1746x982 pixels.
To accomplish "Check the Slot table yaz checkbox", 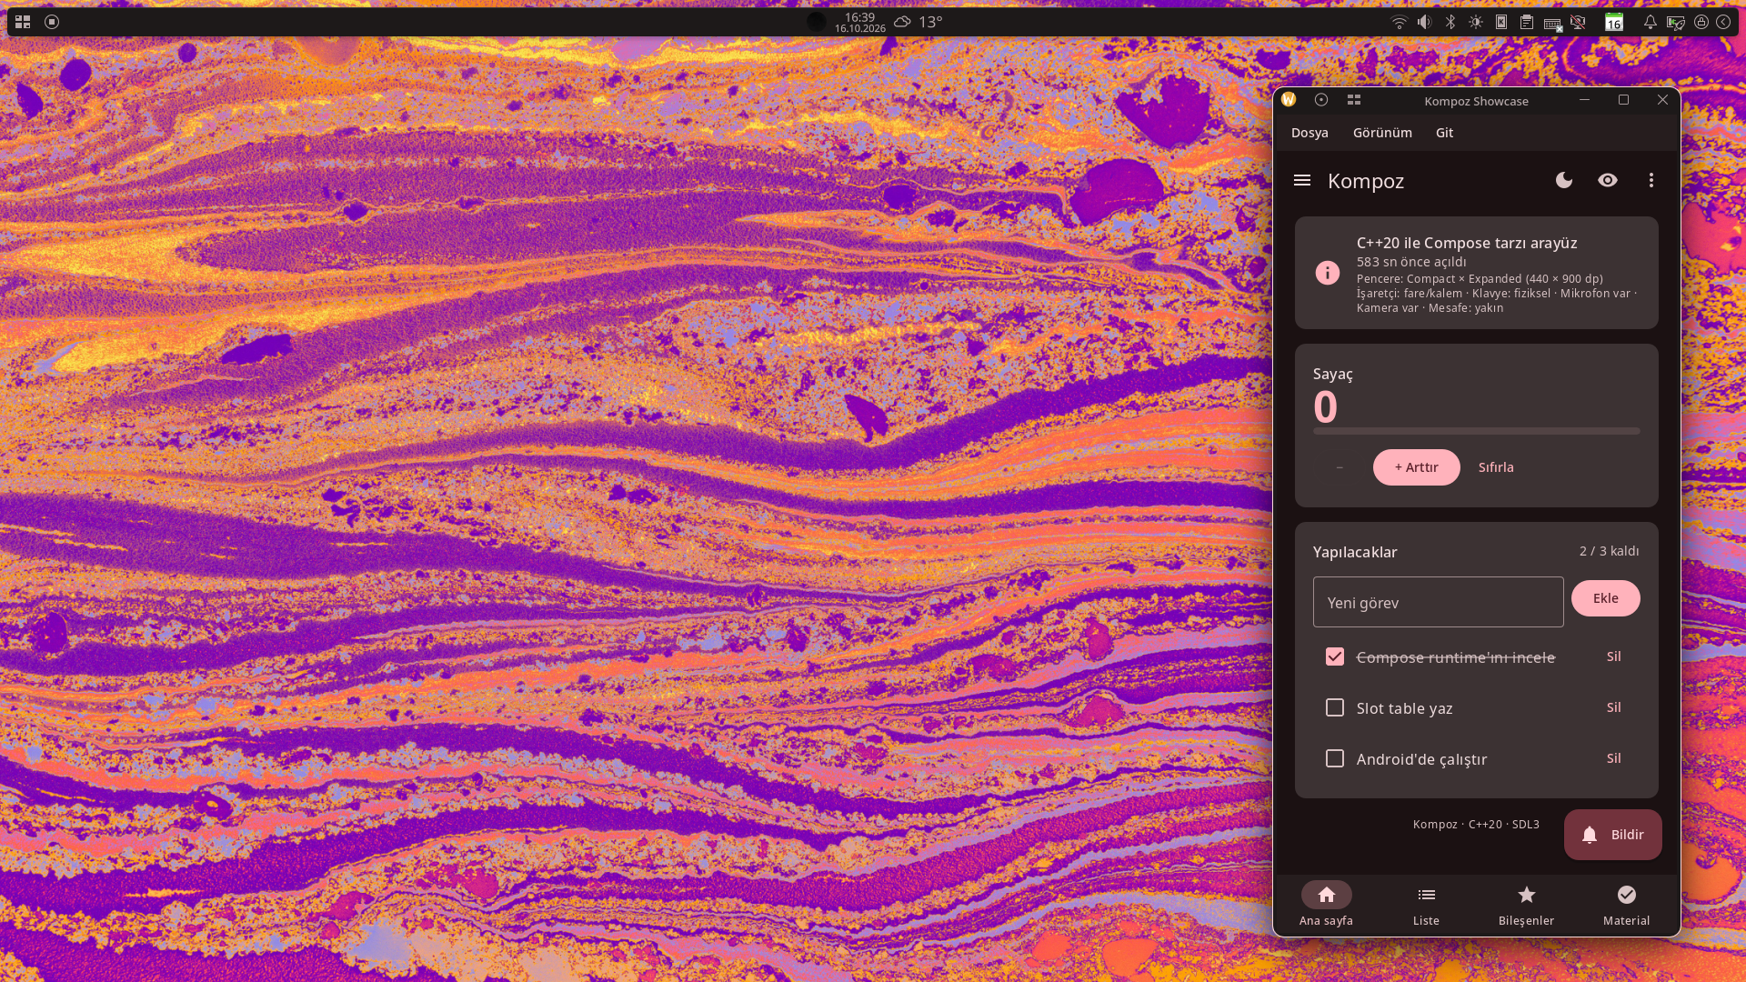I will (1335, 707).
